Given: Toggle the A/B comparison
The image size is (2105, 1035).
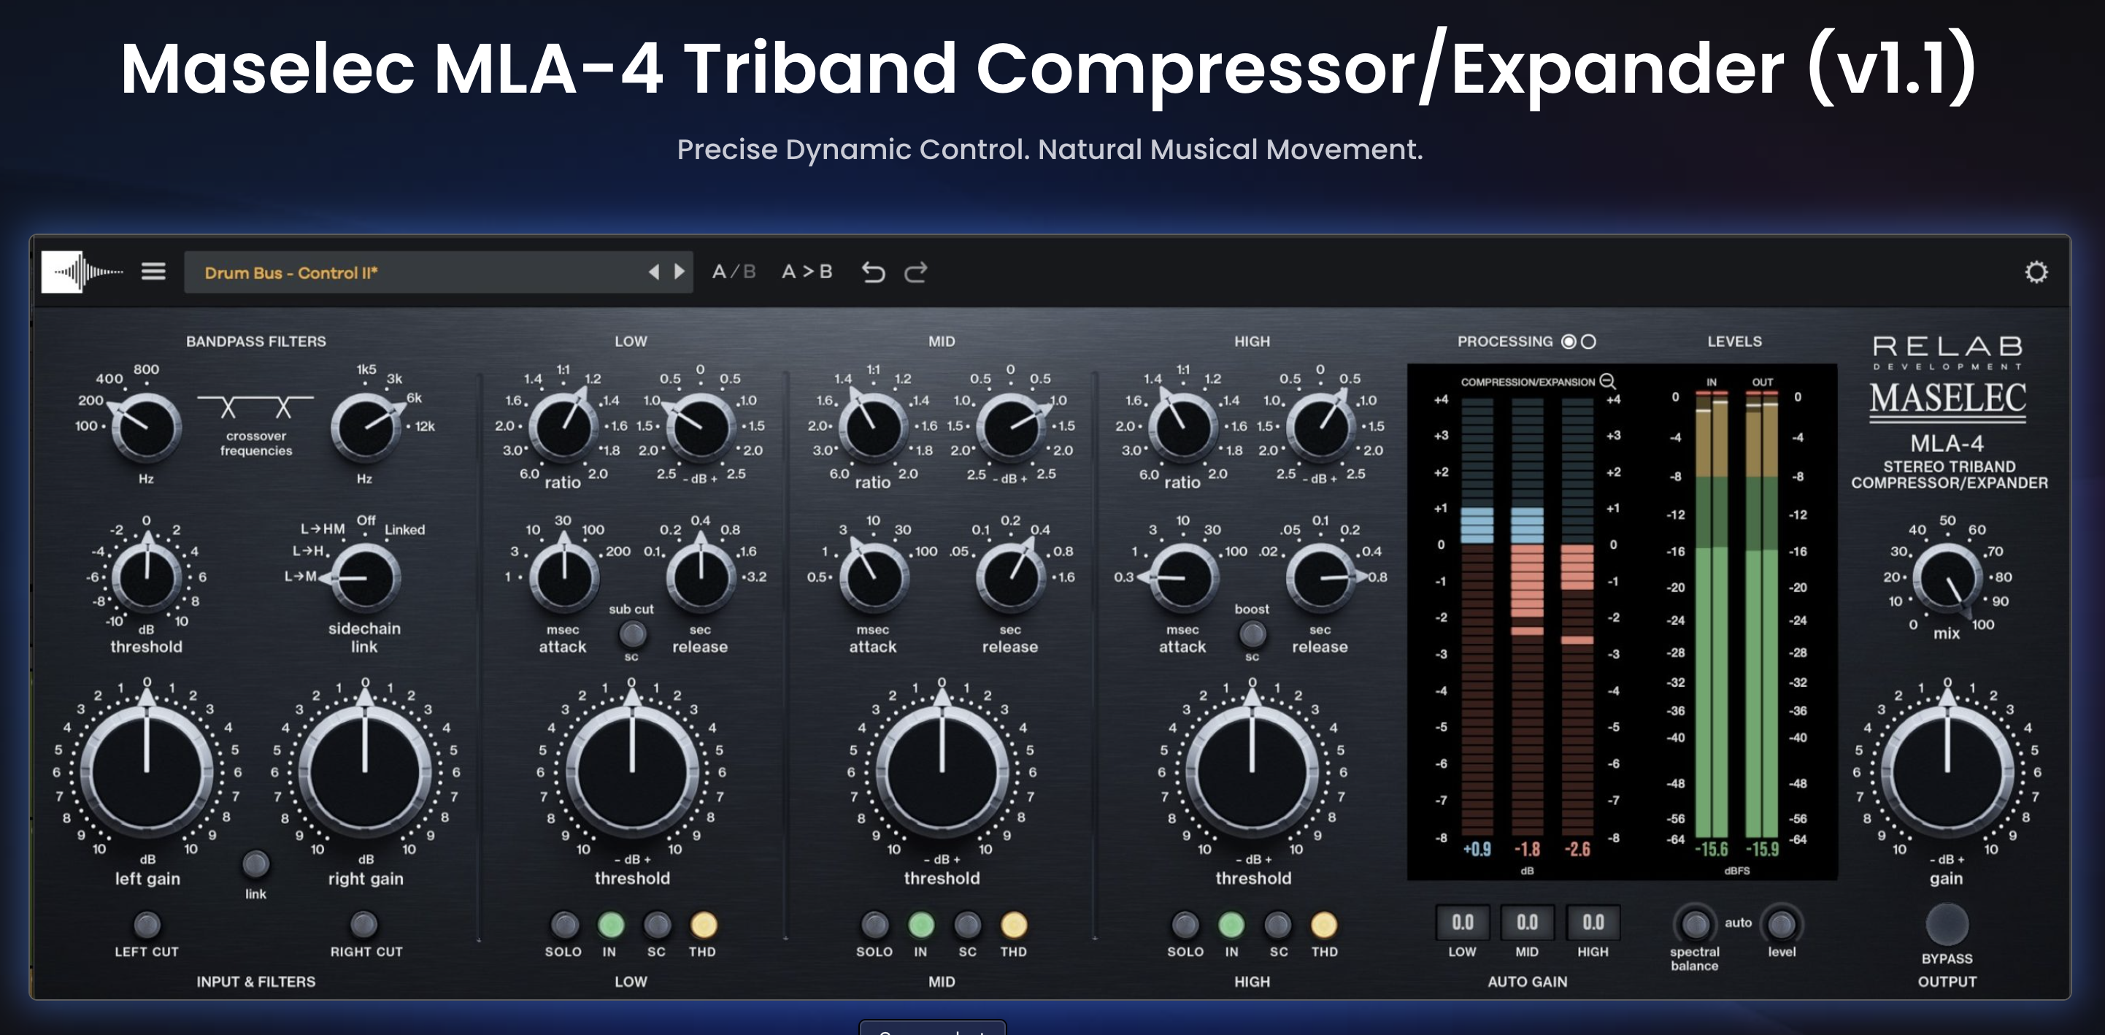Looking at the screenshot, I should coord(734,272).
